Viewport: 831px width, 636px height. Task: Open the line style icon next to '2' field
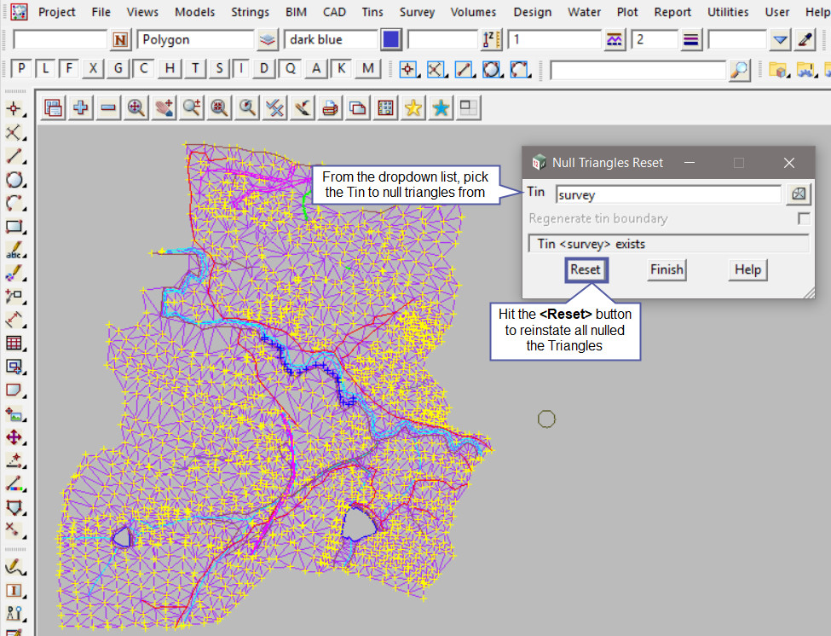pos(690,40)
